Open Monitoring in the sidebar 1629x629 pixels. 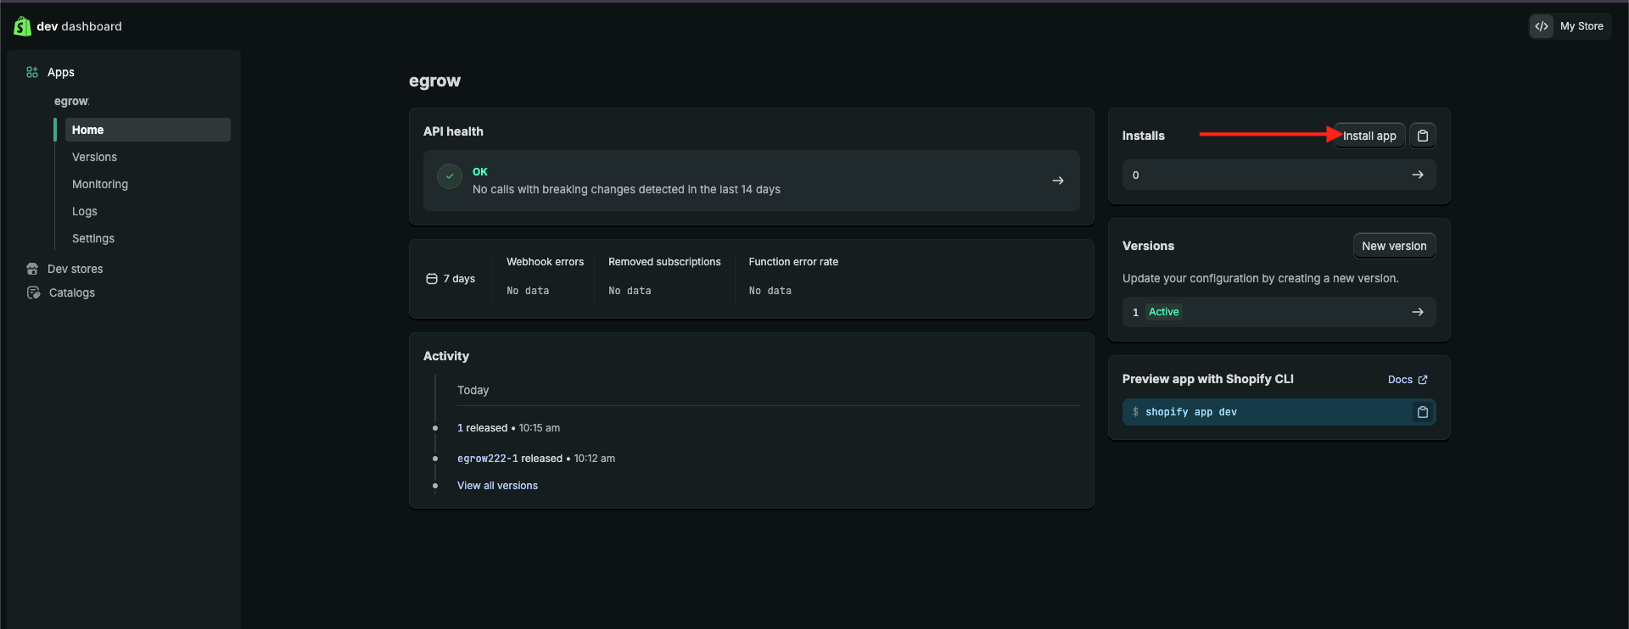tap(100, 184)
